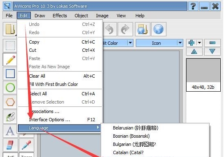The image size is (224, 157).
Task: Click the redo arrow toolbar icon
Action: point(125,29)
